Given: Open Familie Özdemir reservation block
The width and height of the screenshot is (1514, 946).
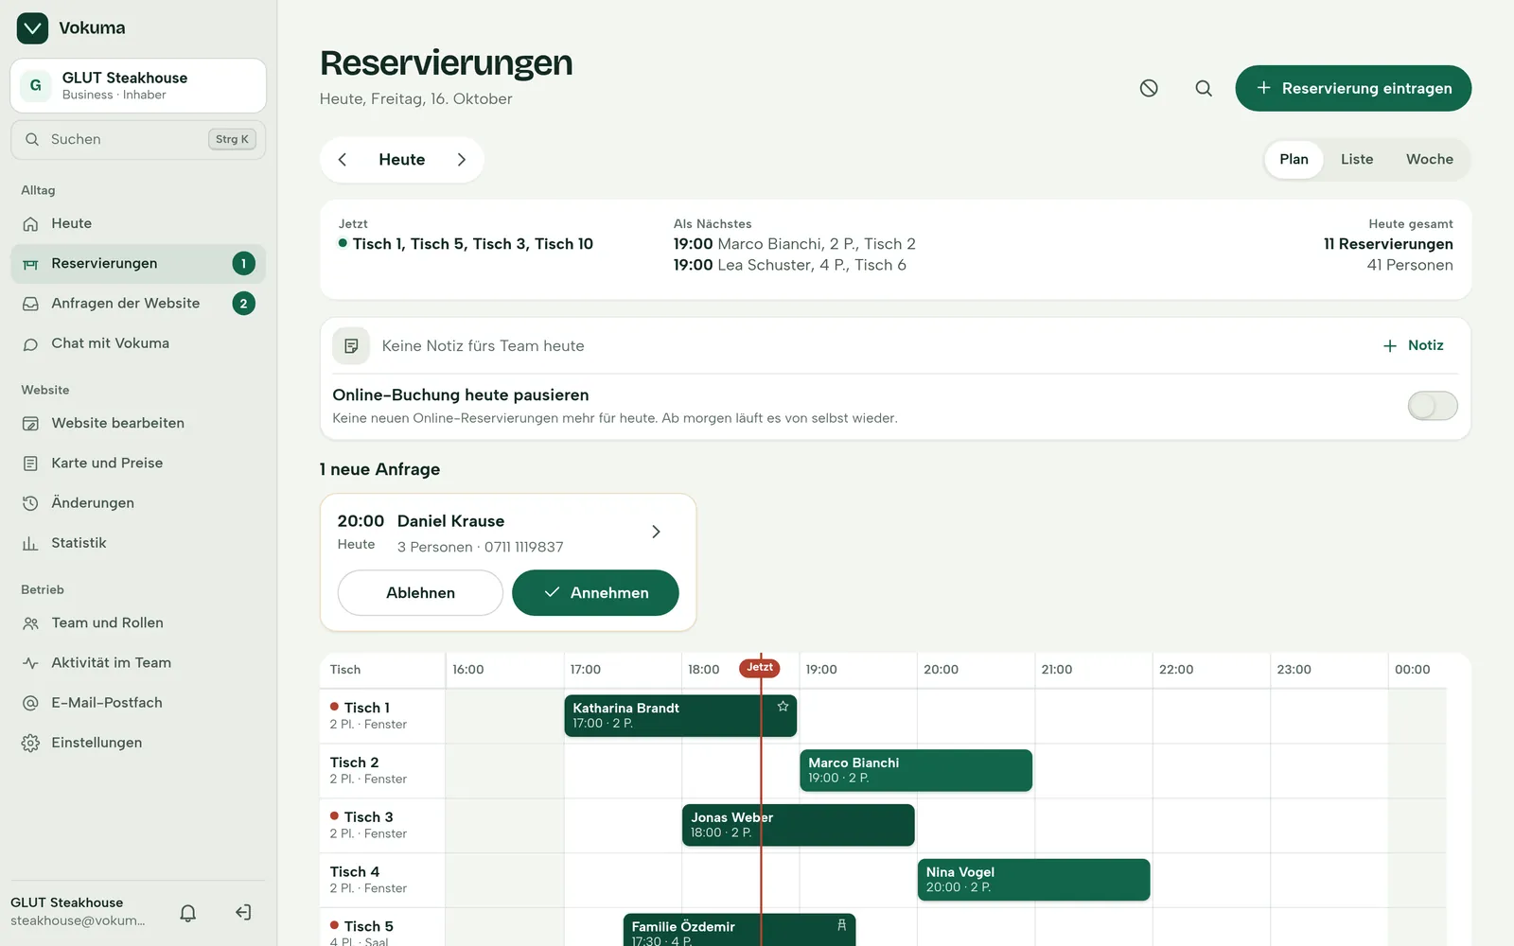Looking at the screenshot, I should (739, 930).
